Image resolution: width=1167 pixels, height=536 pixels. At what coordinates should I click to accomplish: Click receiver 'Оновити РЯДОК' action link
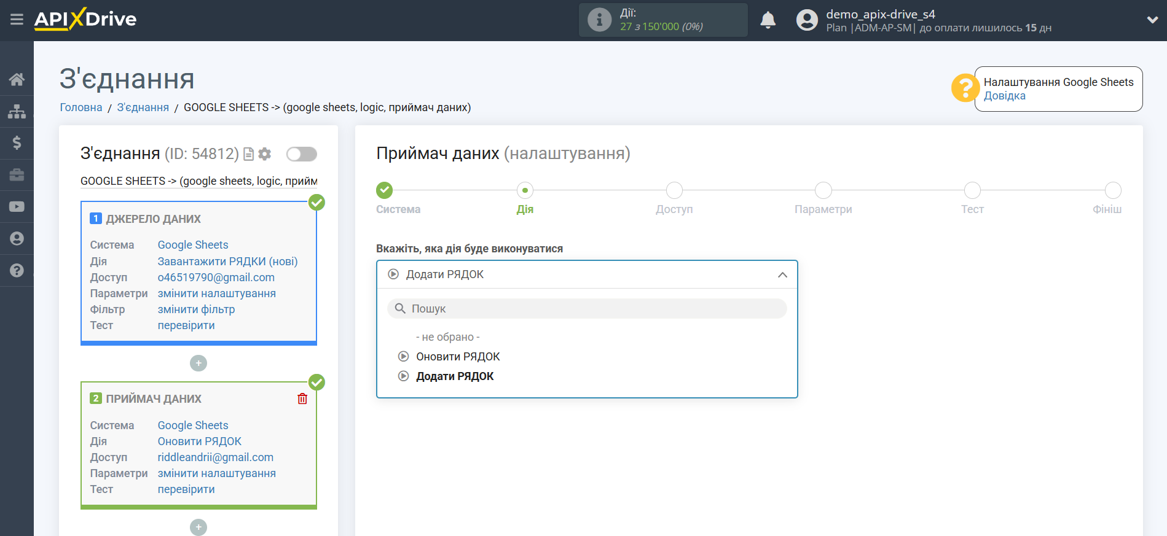tap(200, 441)
